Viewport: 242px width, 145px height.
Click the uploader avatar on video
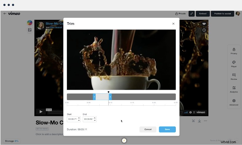[40, 25]
